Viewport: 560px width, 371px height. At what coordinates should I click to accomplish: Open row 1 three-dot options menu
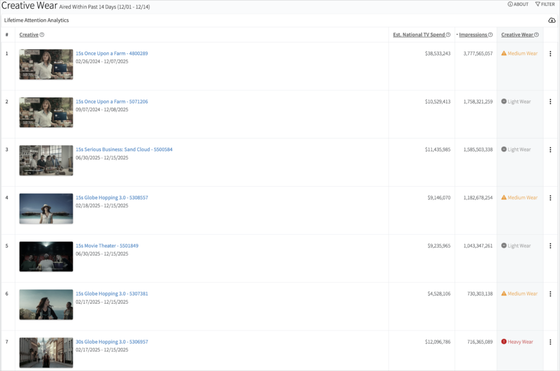(550, 54)
